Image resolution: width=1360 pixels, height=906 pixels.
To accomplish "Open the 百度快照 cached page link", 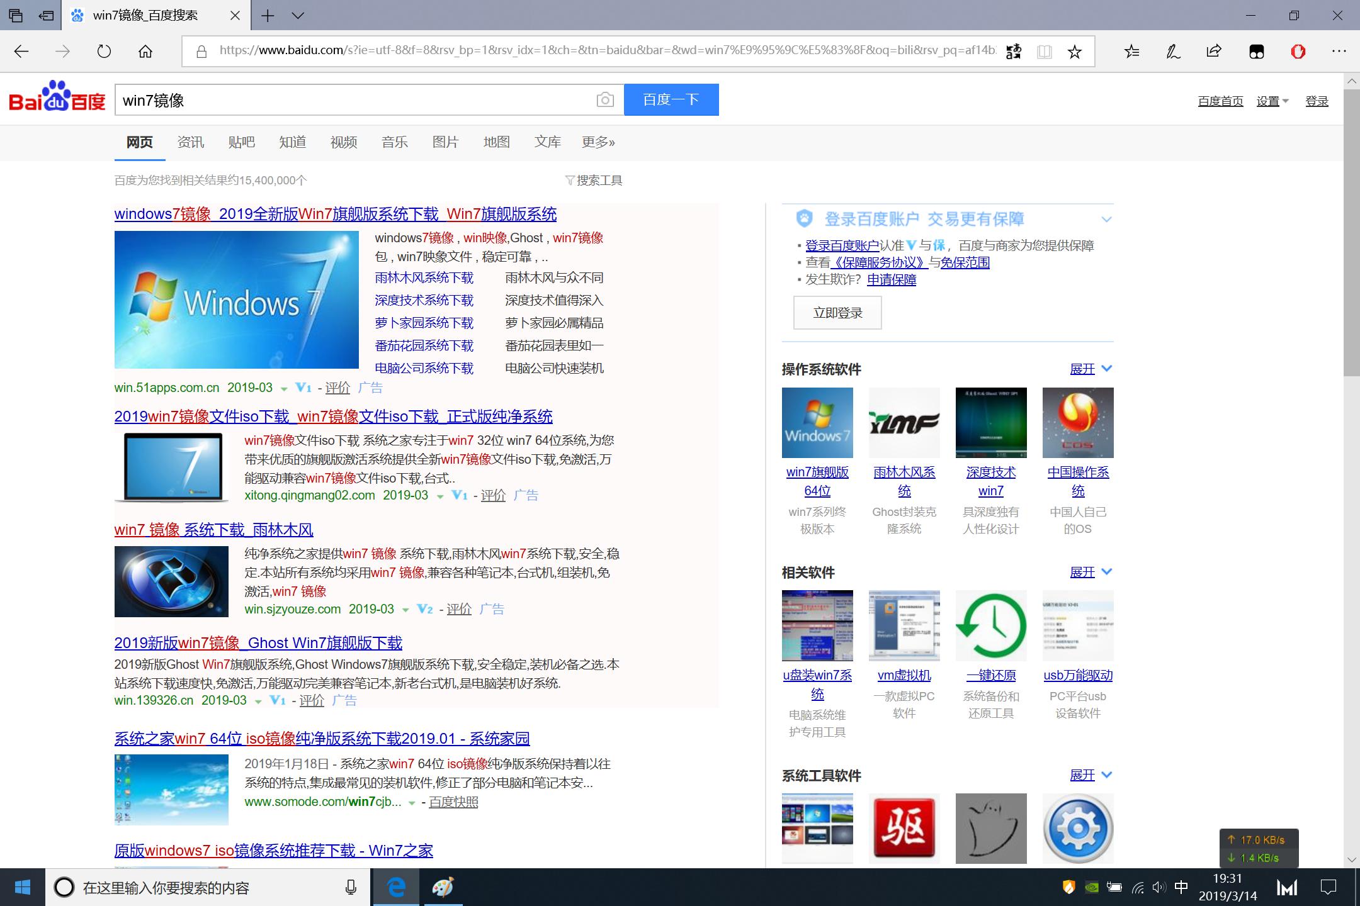I will (x=452, y=802).
